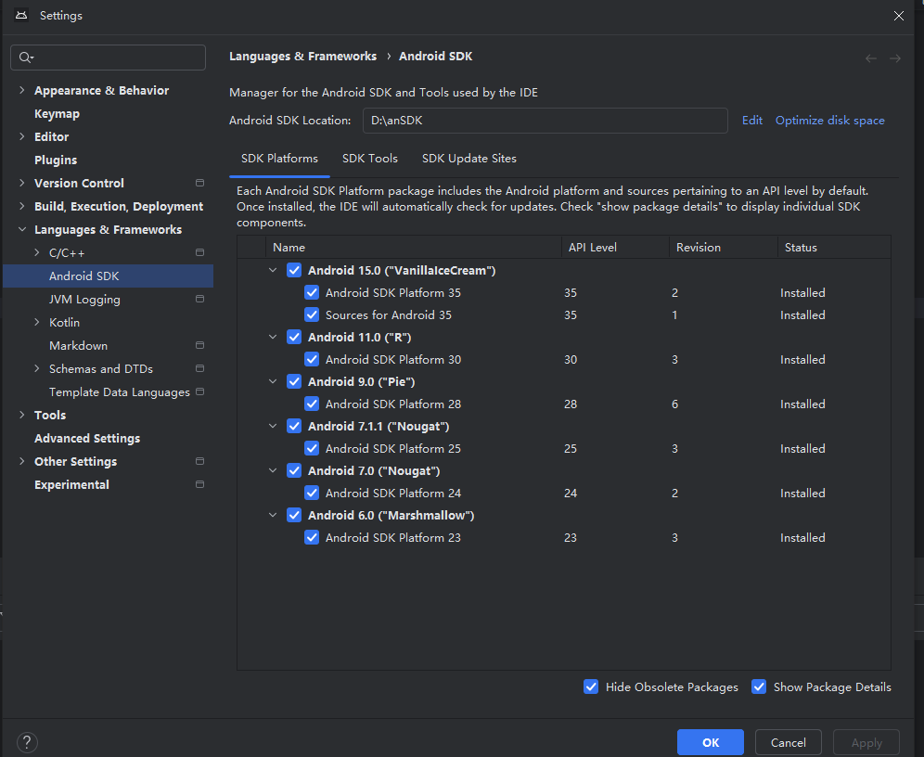Image resolution: width=924 pixels, height=757 pixels.
Task: Click the OK button
Action: coord(710,742)
